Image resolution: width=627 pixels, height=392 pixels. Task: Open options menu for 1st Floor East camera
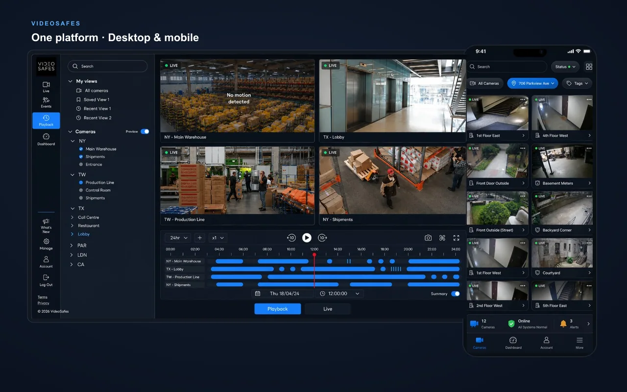coord(523,99)
